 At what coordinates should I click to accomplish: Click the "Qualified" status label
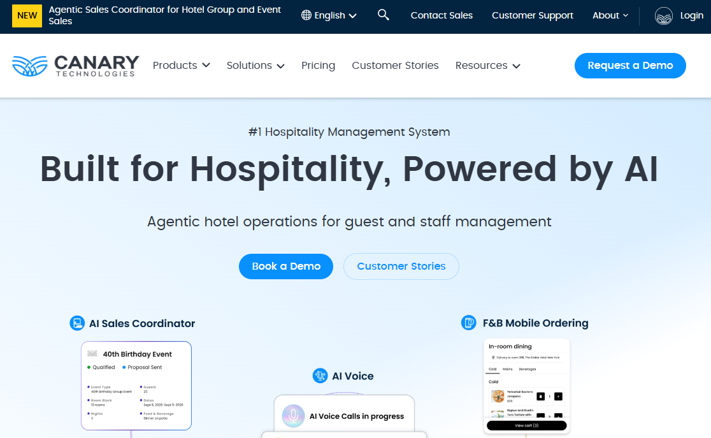coord(104,367)
